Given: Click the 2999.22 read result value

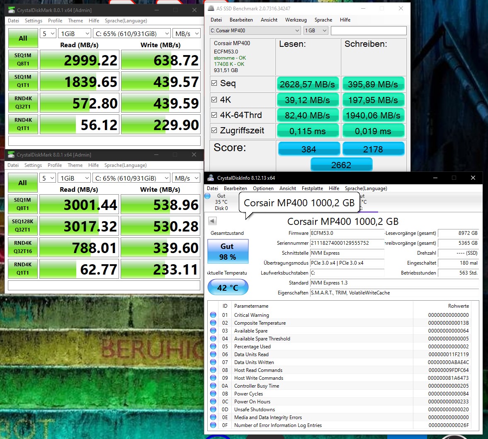Looking at the screenshot, I should tap(79, 59).
